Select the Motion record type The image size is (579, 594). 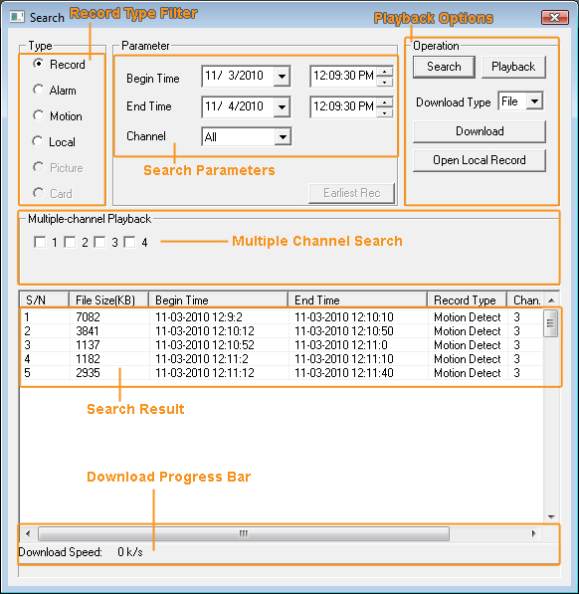pos(38,115)
